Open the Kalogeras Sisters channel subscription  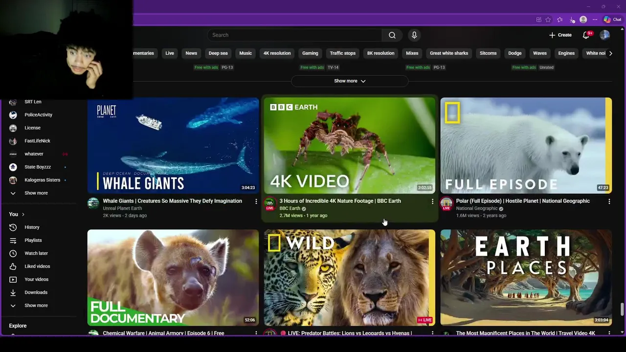pyautogui.click(x=42, y=180)
